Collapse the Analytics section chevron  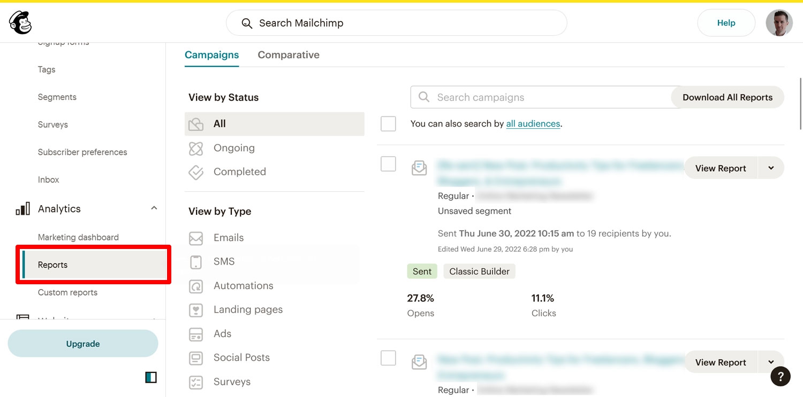(x=154, y=208)
